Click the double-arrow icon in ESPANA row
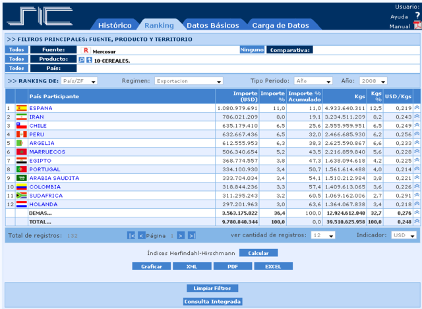Screen dimensions: 422x309 417,107
